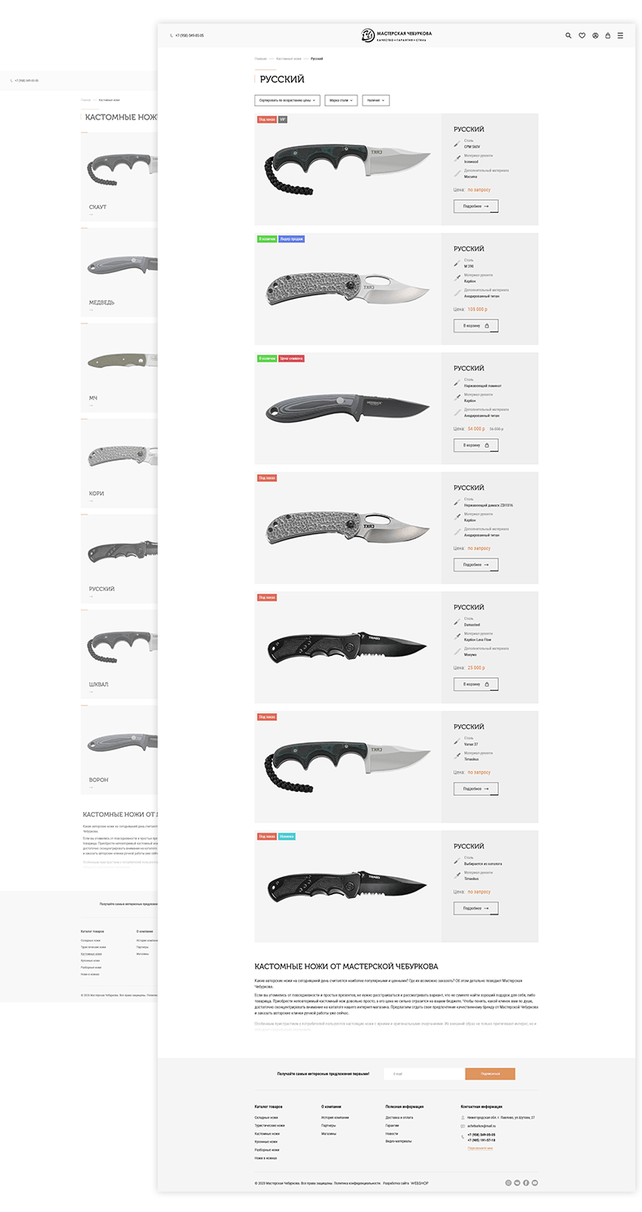Open the shopping bag cart icon
The image size is (642, 1212).
608,36
